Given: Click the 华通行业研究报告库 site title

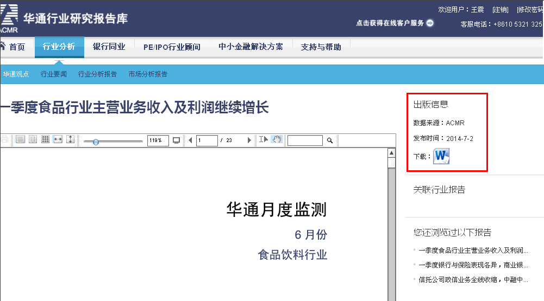Looking at the screenshot, I should pyautogui.click(x=76, y=18).
